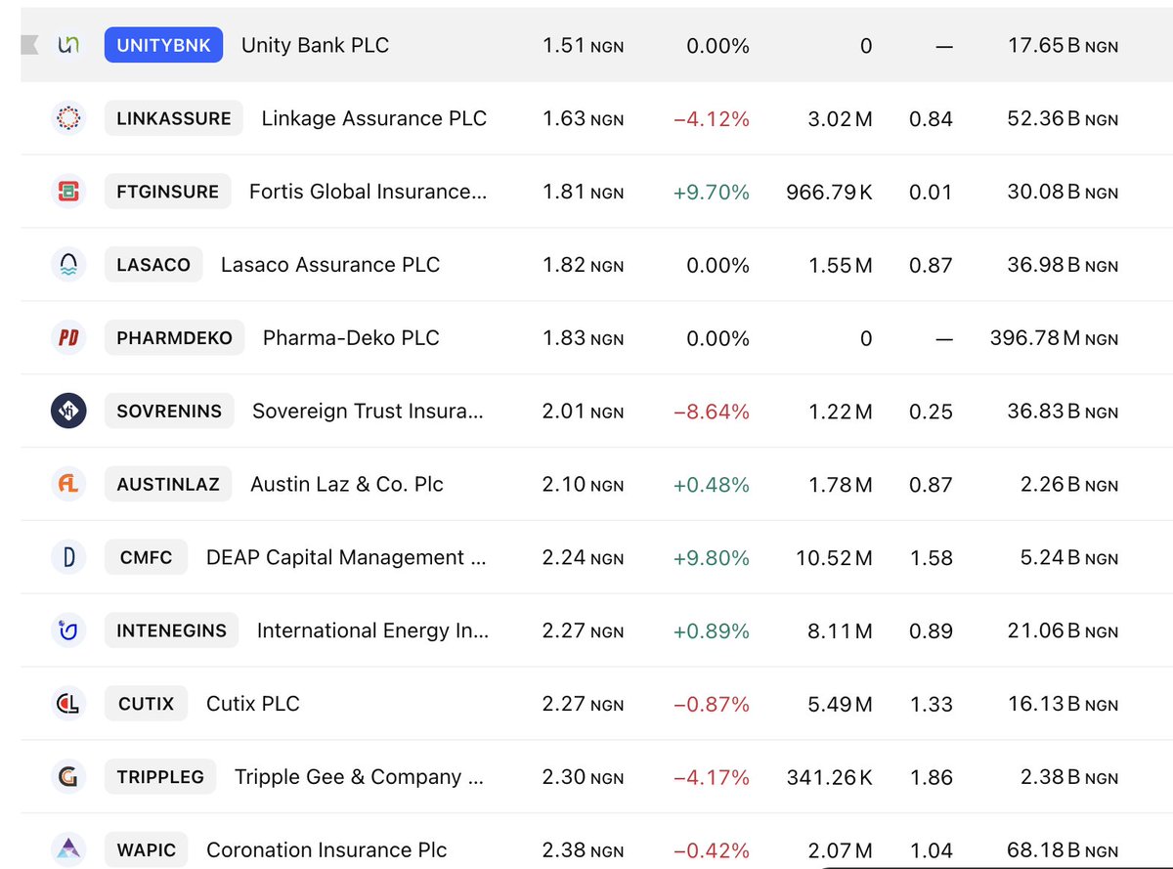
Task: Select the UNITYBNK ticker badge
Action: point(164,45)
